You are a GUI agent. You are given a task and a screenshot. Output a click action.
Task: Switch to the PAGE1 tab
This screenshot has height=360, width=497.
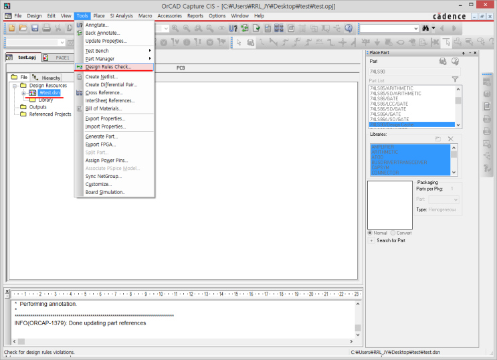click(x=59, y=58)
